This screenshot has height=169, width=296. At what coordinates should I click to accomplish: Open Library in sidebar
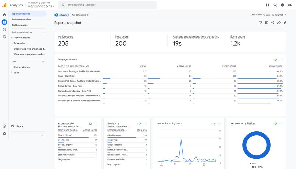[x=19, y=126]
